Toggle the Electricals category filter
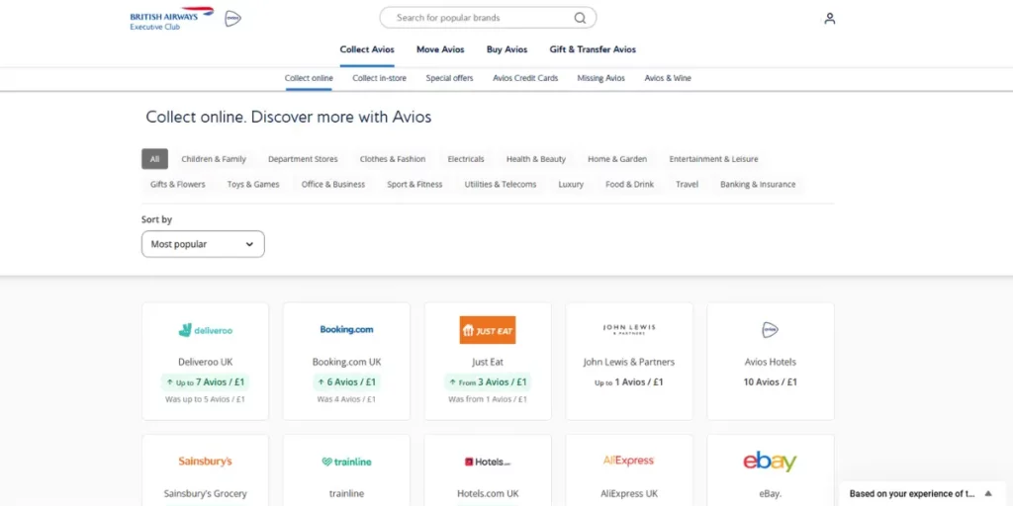 466,159
